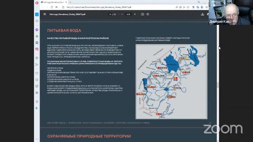The height and width of the screenshot is (142, 253).
Task: Open Opera sidebar blue home workspace icon
Action: coord(37,14)
